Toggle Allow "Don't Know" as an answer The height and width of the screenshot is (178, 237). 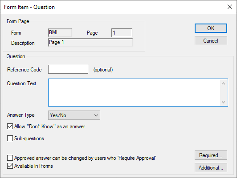point(10,127)
